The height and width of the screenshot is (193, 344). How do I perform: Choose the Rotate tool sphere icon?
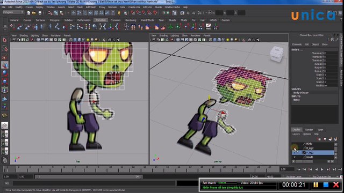tap(5, 73)
